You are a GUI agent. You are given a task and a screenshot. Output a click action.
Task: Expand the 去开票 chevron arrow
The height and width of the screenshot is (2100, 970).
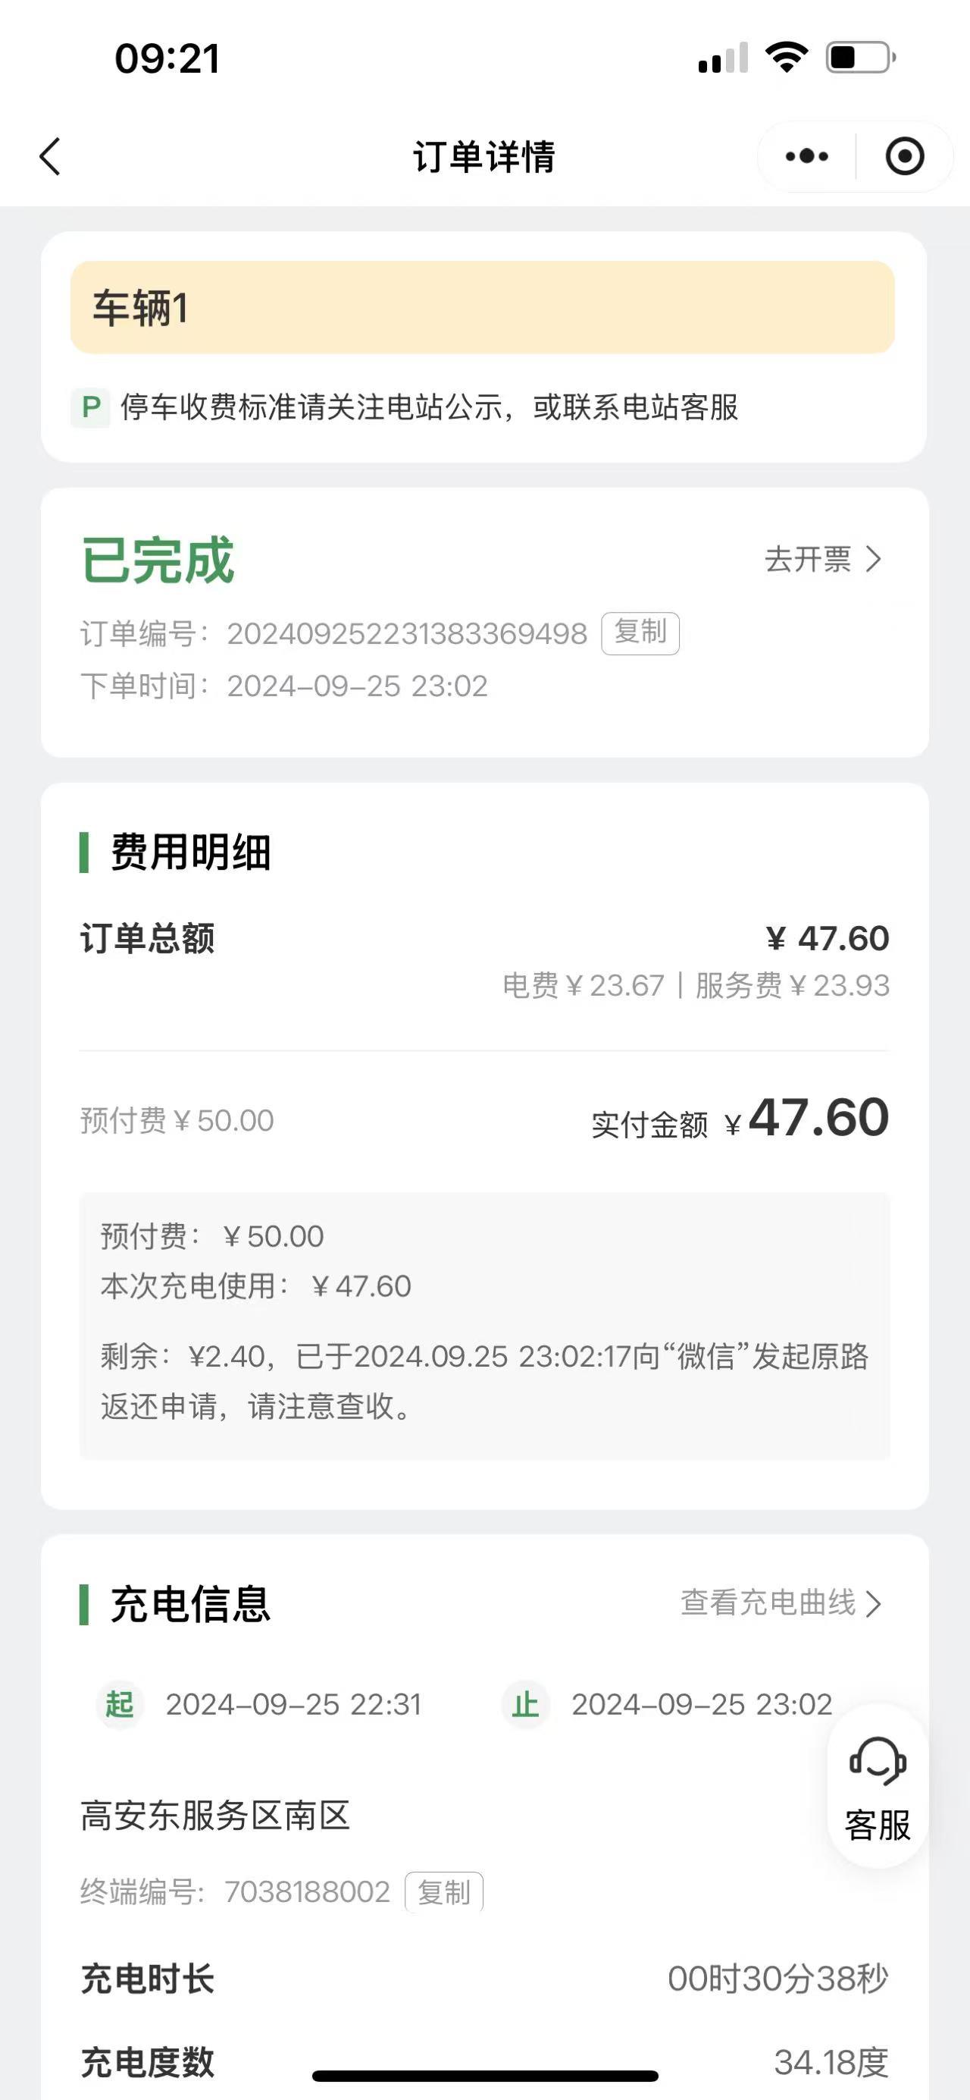(x=874, y=559)
